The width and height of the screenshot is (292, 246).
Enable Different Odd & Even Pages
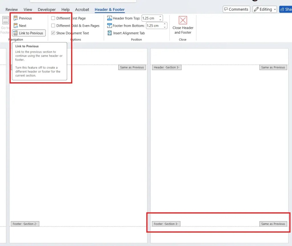(53, 26)
